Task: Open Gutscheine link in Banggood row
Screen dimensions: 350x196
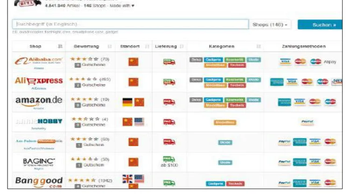Action: [93, 186]
